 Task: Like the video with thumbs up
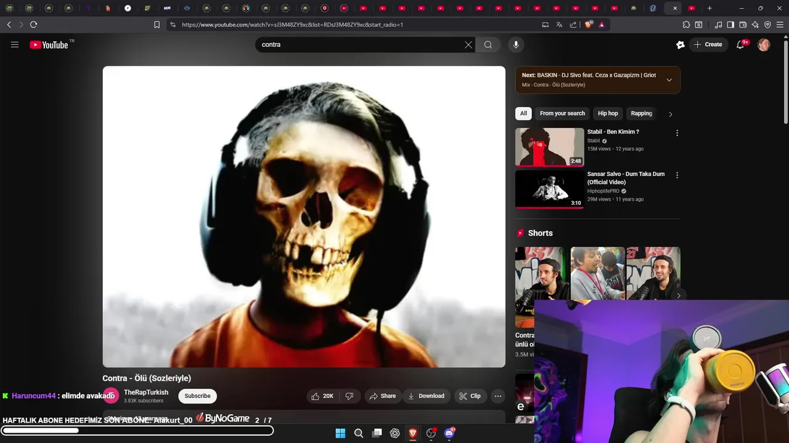pos(322,396)
